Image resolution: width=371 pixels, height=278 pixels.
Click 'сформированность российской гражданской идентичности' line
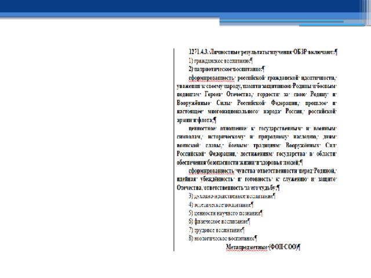[x=263, y=78]
